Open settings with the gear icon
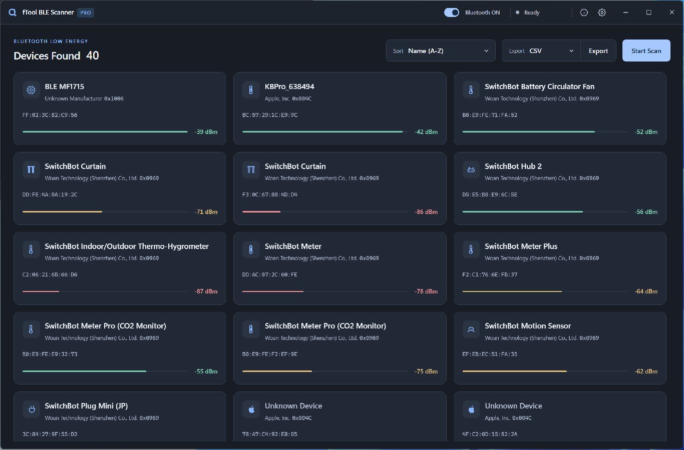Viewport: 684px width, 450px height. click(602, 12)
